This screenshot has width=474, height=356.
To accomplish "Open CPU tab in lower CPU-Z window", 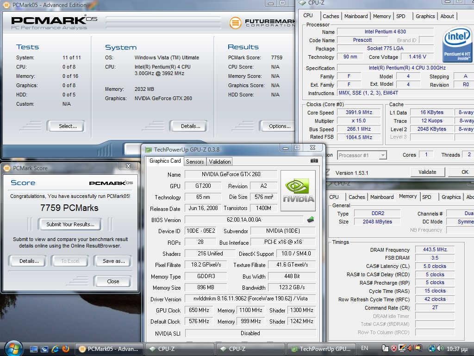I will (x=334, y=197).
